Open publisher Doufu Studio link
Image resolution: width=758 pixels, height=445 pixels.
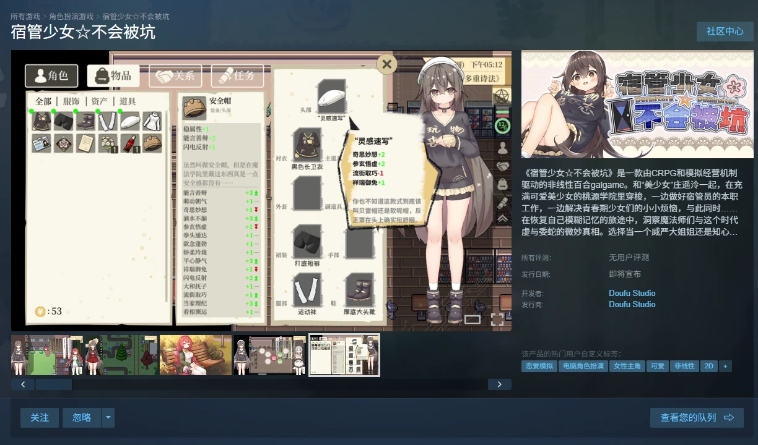coord(632,304)
